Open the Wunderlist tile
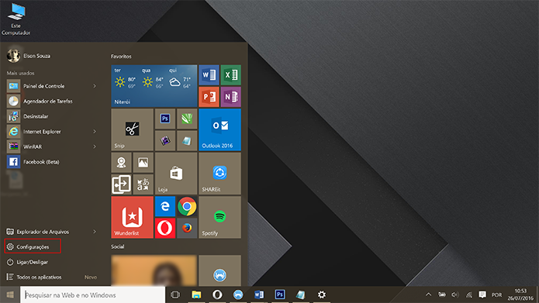Image resolution: width=539 pixels, height=303 pixels. [132, 217]
